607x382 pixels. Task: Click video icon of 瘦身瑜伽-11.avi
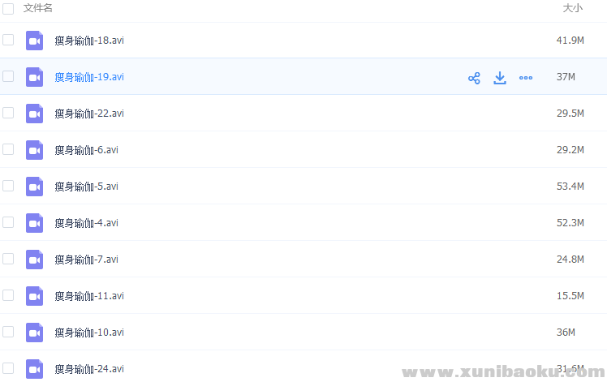pyautogui.click(x=34, y=296)
